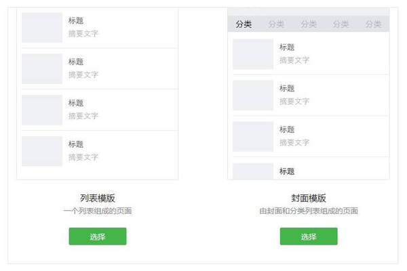The height and width of the screenshot is (271, 407).
Task: Switch to the fifth 分类 tab
Action: 373,24
